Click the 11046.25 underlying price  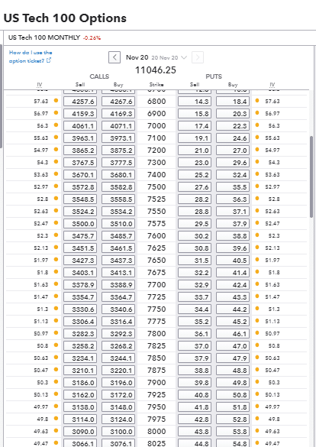156,70
